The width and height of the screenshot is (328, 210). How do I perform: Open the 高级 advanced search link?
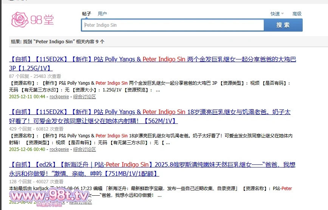pyautogui.click(x=297, y=14)
